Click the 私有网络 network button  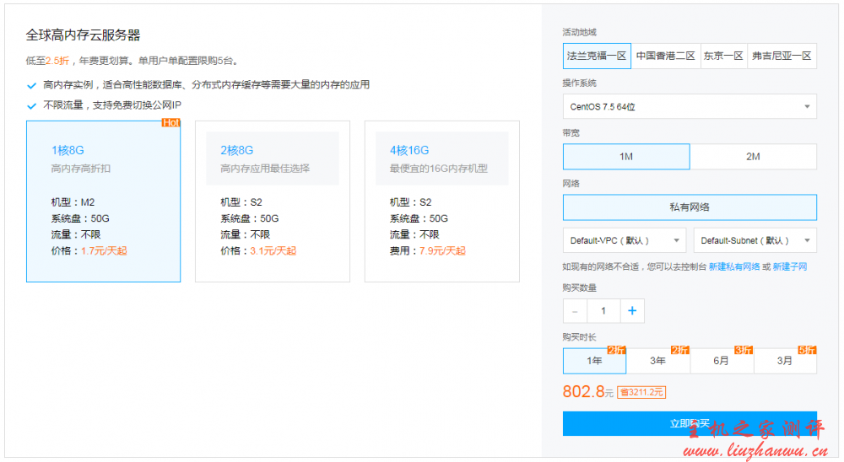pyautogui.click(x=689, y=207)
